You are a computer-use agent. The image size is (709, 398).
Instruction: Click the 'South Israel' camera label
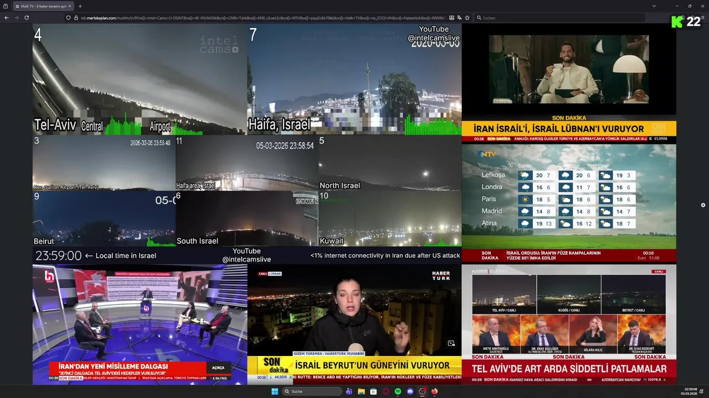pos(197,241)
